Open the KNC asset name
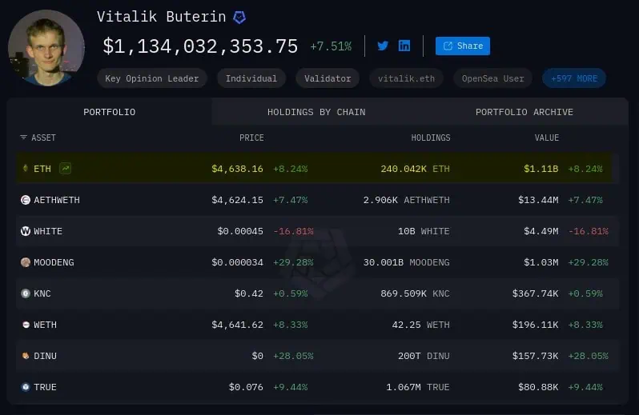Viewport: 639px width, 415px height. coord(42,293)
